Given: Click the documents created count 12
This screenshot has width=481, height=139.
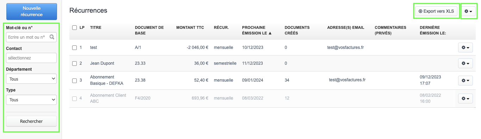Looking at the screenshot, I should click(287, 98).
